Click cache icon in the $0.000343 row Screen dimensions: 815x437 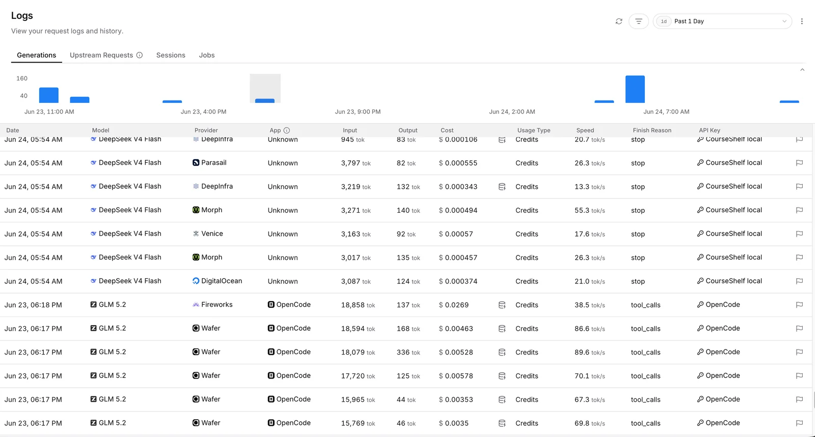[502, 187]
